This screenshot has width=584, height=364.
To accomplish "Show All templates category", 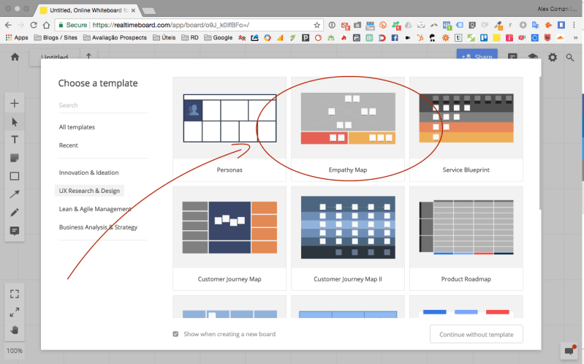I will click(x=77, y=127).
